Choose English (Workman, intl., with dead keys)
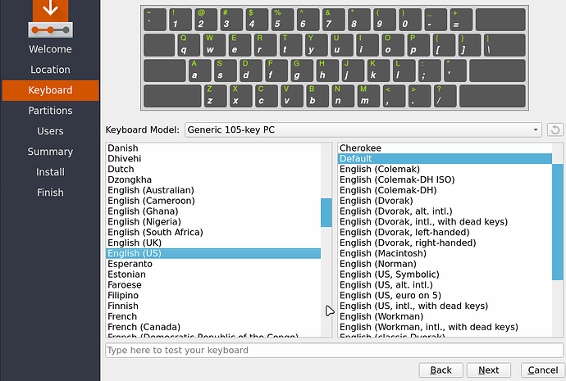The image size is (566, 381). (x=445, y=327)
